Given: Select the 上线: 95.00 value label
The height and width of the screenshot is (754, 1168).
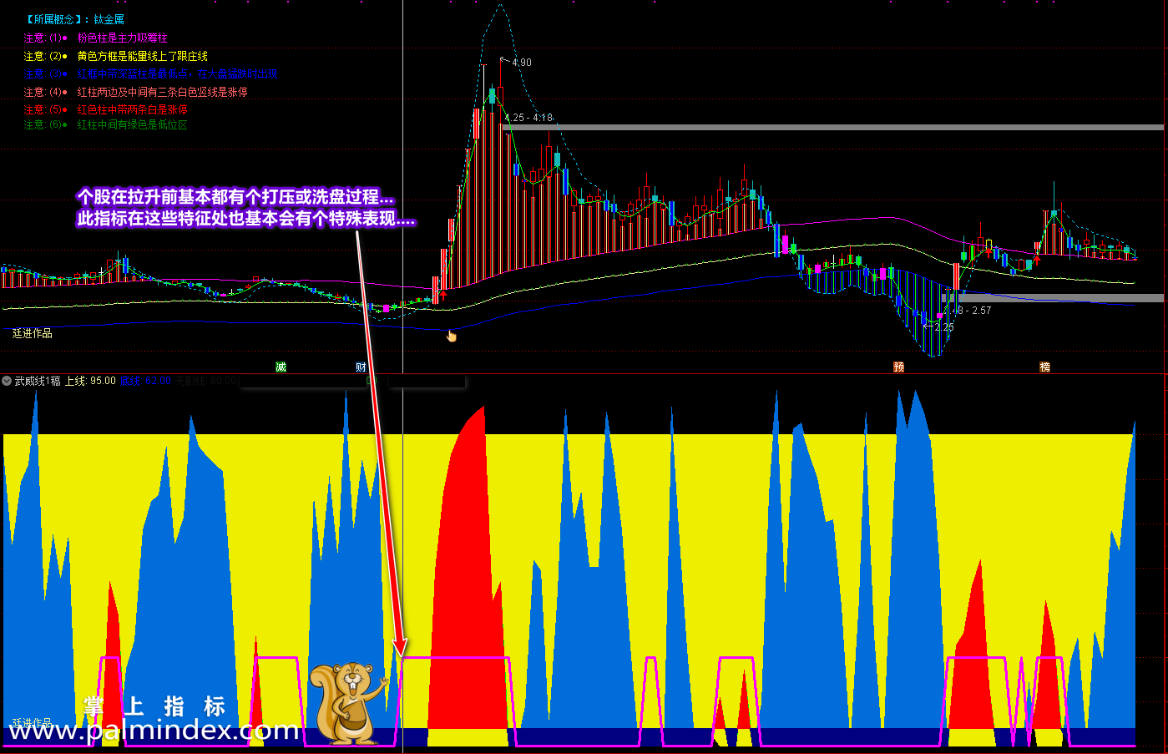Looking at the screenshot, I should coord(90,381).
